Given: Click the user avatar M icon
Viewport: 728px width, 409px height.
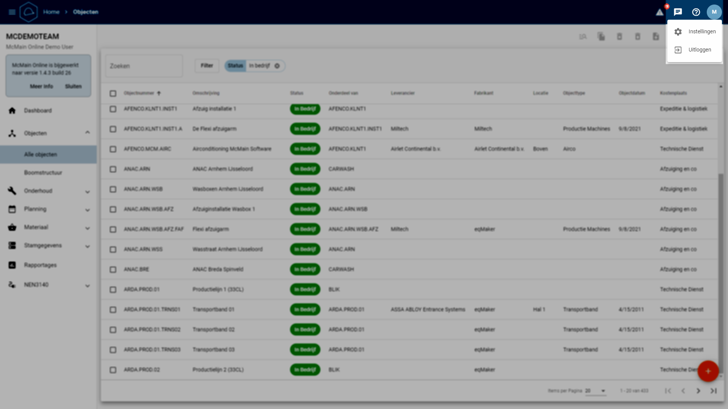Looking at the screenshot, I should [714, 12].
